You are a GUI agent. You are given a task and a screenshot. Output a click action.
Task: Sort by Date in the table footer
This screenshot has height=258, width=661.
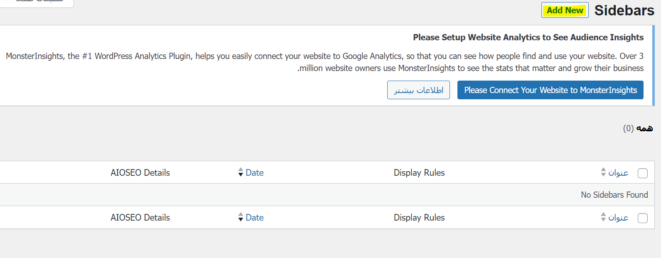pyautogui.click(x=255, y=217)
